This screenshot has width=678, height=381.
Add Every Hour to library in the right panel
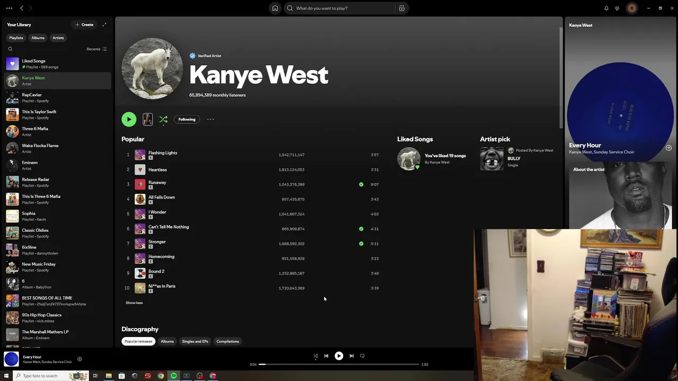click(668, 148)
